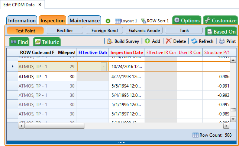239x146 pixels.
Task: Open Layout 1 grid icon
Action: pos(117,21)
